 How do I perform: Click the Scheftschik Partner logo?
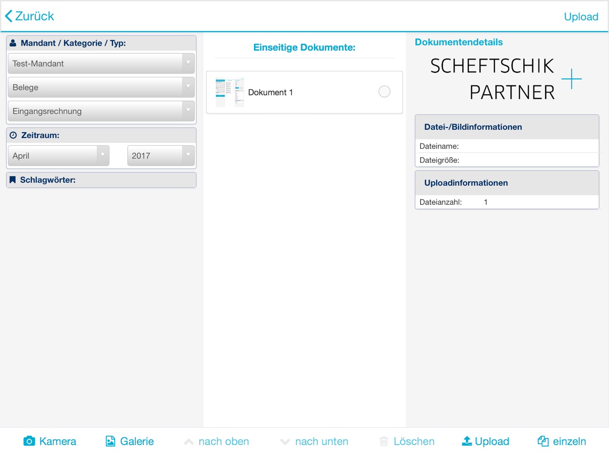[x=506, y=79]
